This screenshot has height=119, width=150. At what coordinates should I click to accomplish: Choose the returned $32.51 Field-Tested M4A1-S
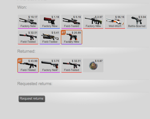point(71,66)
